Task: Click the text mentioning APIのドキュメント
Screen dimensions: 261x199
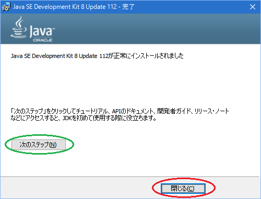Action: coord(120,111)
